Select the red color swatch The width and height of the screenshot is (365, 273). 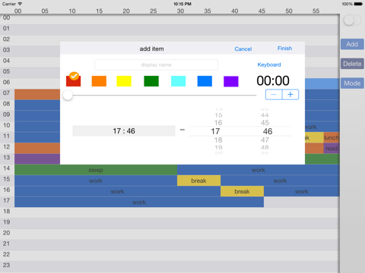(x=74, y=81)
